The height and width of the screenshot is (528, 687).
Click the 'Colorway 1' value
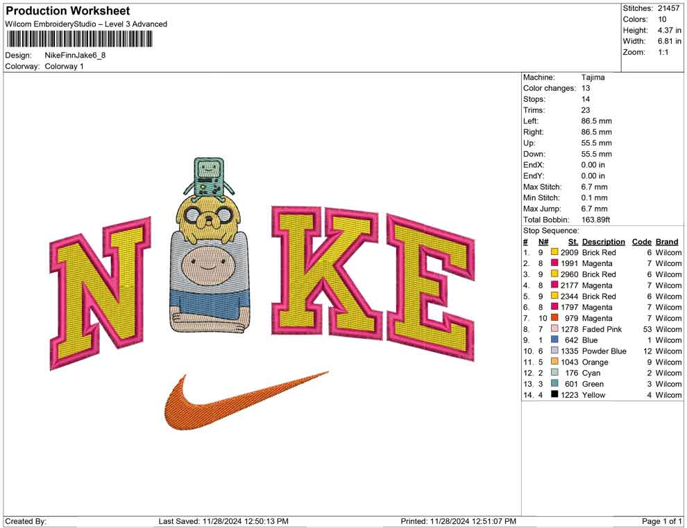click(64, 66)
